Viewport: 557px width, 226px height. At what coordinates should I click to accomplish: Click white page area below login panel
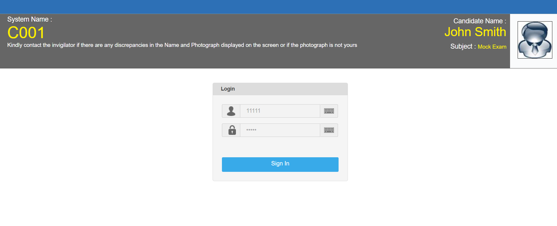pyautogui.click(x=280, y=204)
